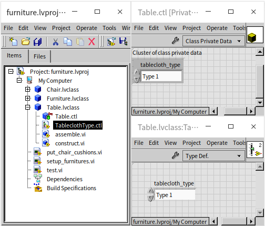This screenshot has width=265, height=226.
Task: Click Save All toolbar icon
Action: (38, 42)
